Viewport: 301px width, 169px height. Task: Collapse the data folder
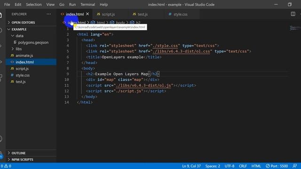[31, 36]
